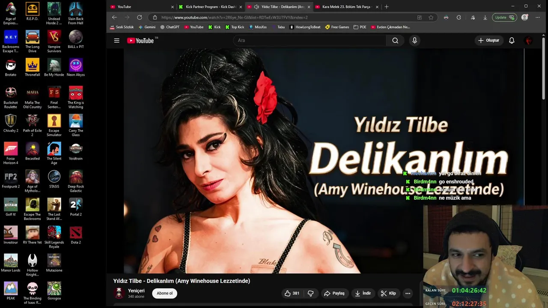Open browser profile avatar

click(x=525, y=18)
